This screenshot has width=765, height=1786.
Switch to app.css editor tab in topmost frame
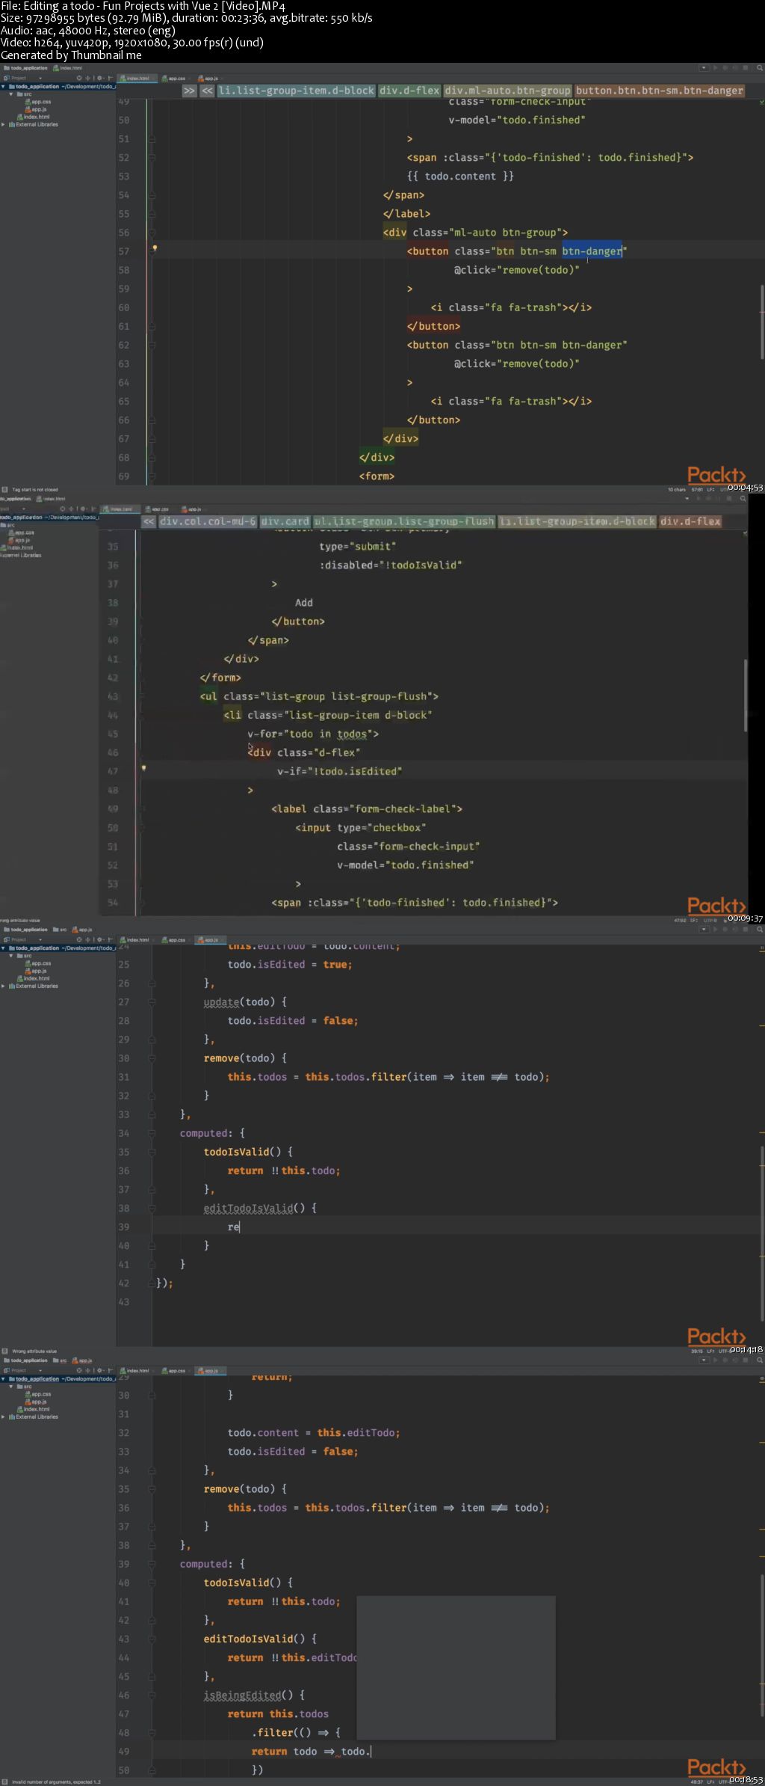click(x=176, y=79)
